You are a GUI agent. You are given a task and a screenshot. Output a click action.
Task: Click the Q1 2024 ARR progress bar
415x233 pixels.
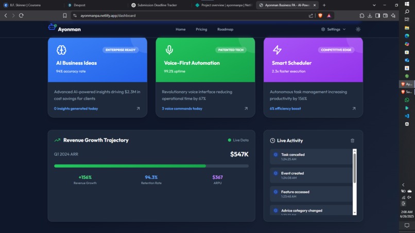[151, 166]
